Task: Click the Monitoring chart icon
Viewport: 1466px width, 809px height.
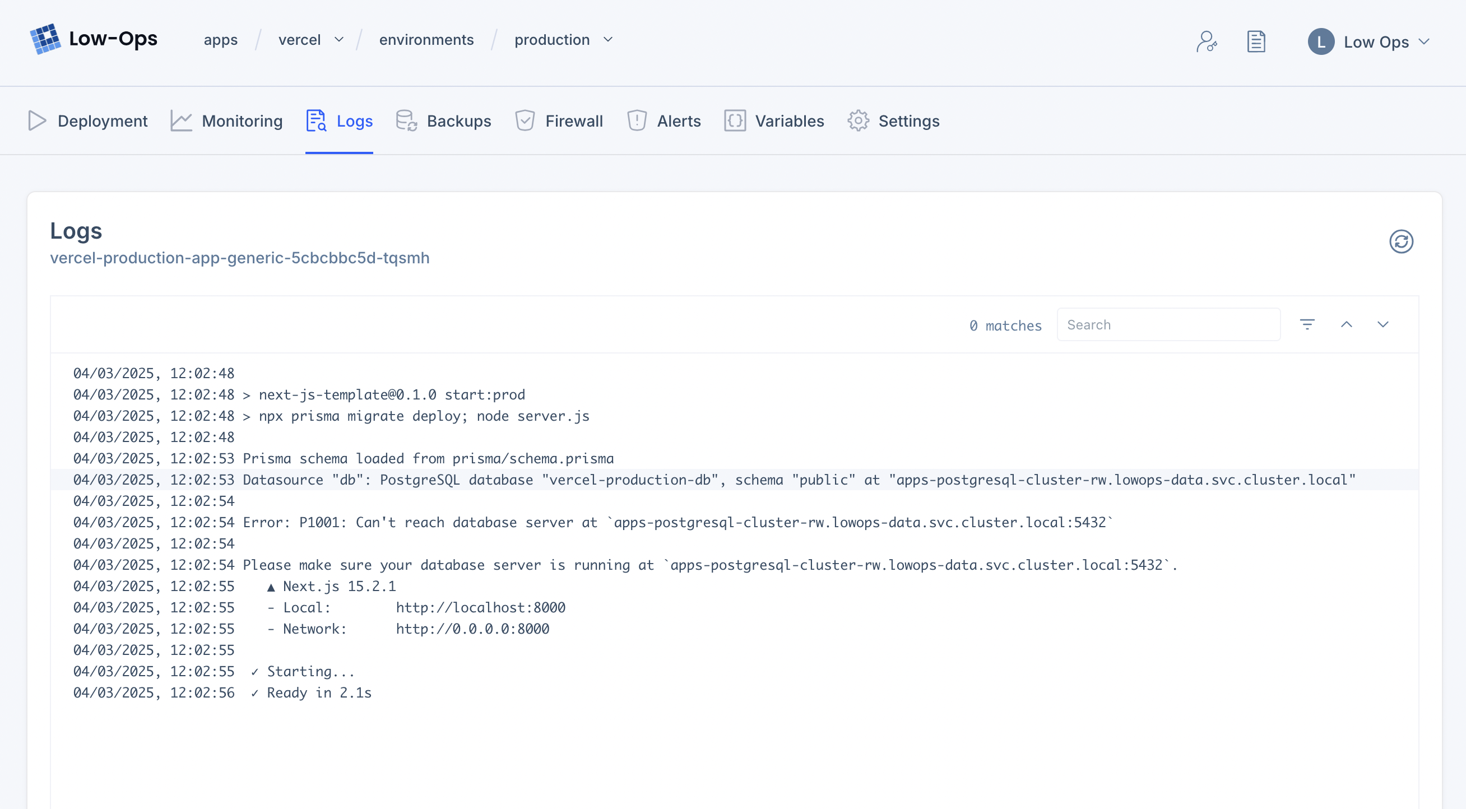Action: [x=181, y=120]
